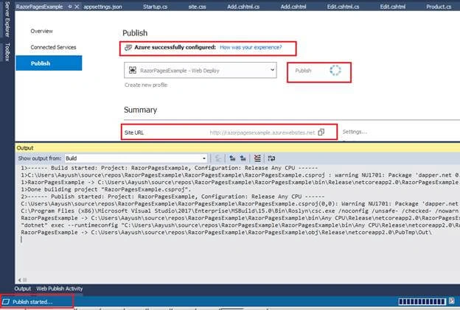The image size is (460, 310).
Task: Open the site.css tab
Action: pyautogui.click(x=197, y=7)
